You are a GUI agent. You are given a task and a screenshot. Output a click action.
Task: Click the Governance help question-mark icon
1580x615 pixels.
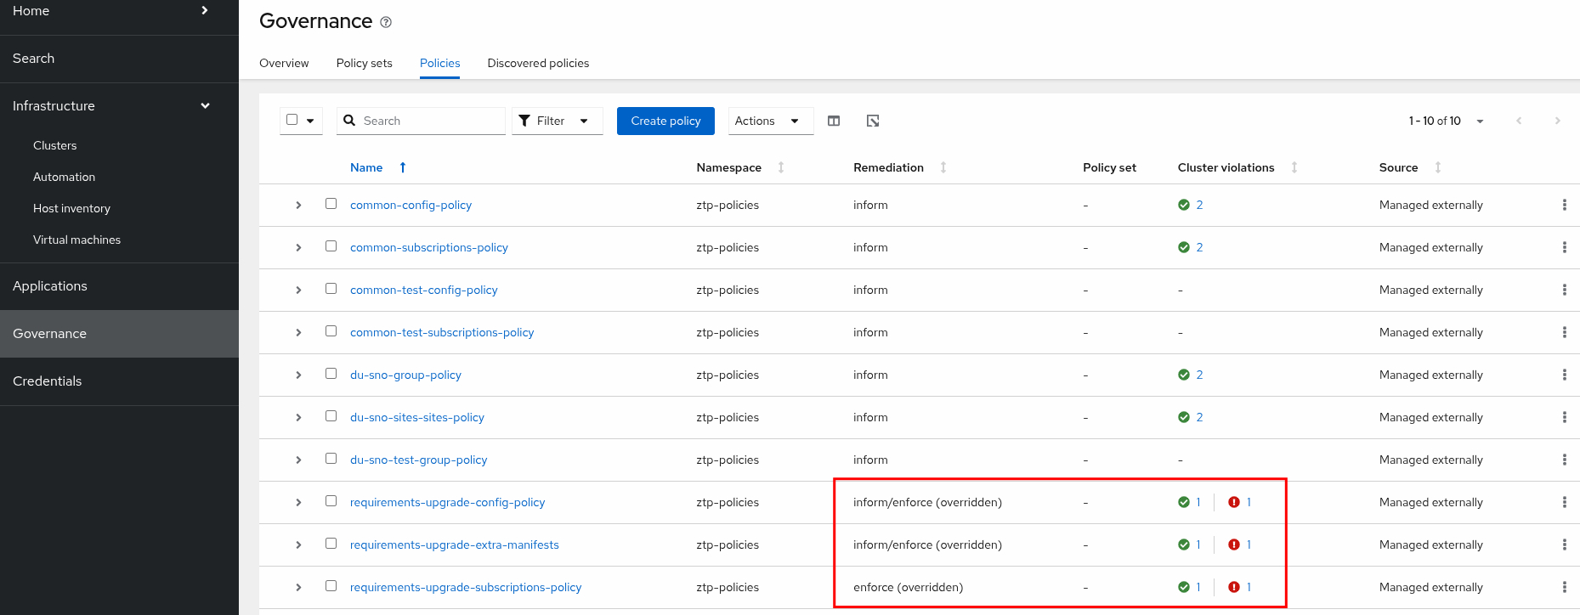pyautogui.click(x=386, y=23)
